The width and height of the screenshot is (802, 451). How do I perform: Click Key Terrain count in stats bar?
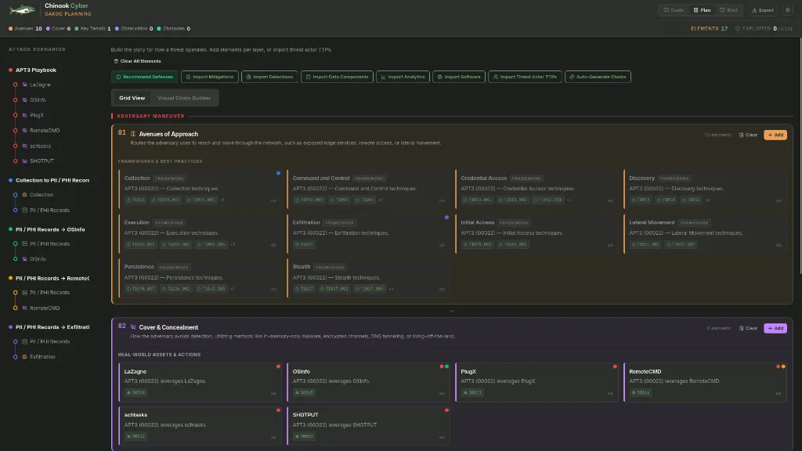pos(92,29)
